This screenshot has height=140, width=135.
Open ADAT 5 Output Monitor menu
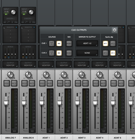click(x=117, y=64)
